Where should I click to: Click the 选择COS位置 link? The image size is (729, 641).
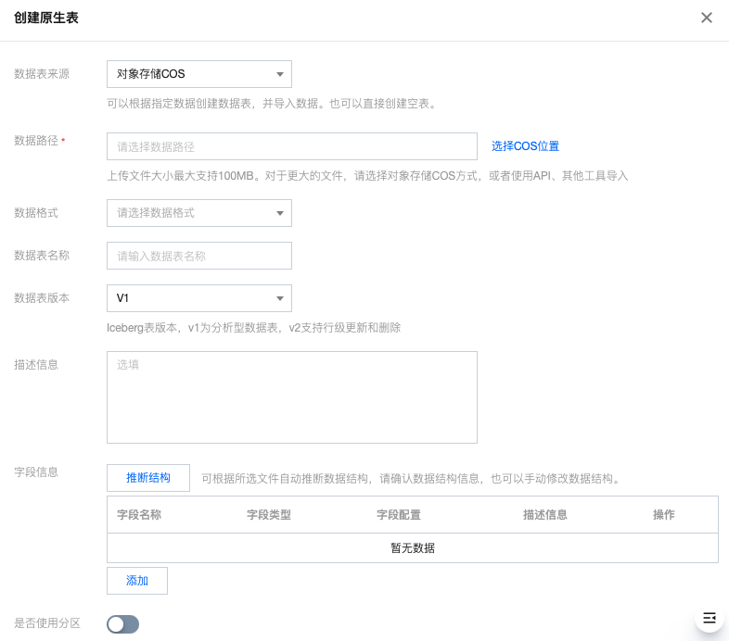[525, 146]
